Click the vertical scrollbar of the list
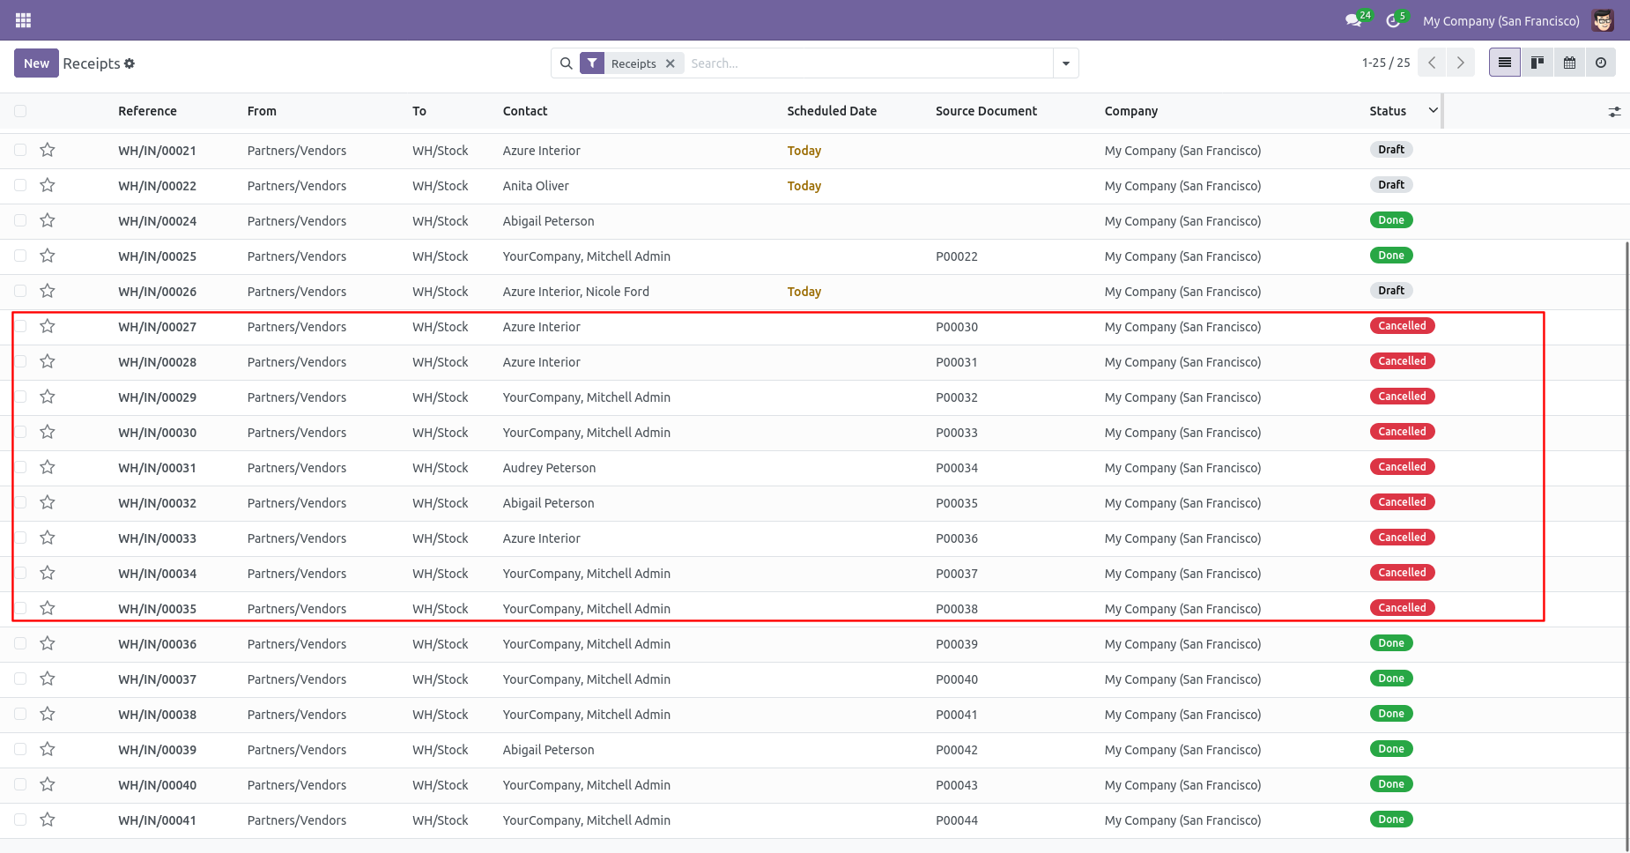The height and width of the screenshot is (853, 1630). [x=1626, y=546]
